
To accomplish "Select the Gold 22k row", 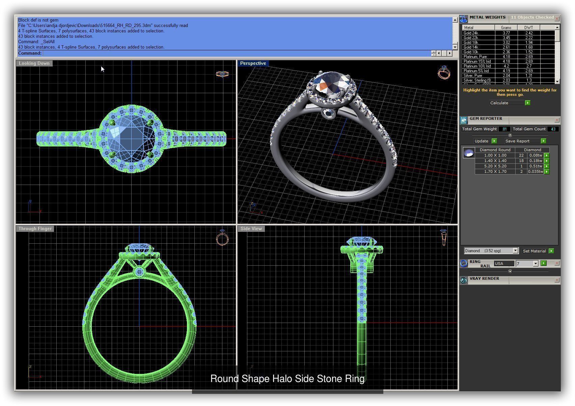I will (x=509, y=38).
